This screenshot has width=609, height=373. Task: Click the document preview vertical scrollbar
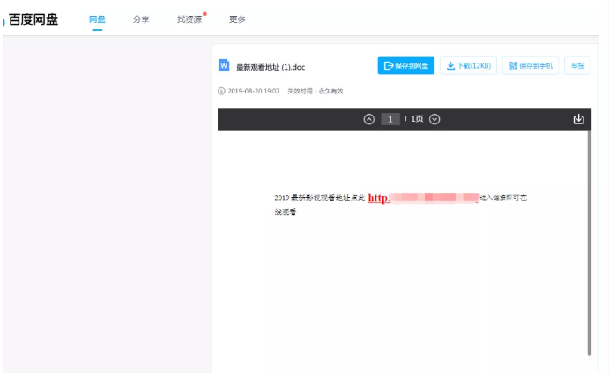pos(590,243)
